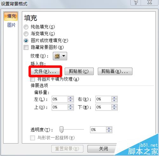Switch to the 图片 tab
159x156 pixels.
pos(11,25)
